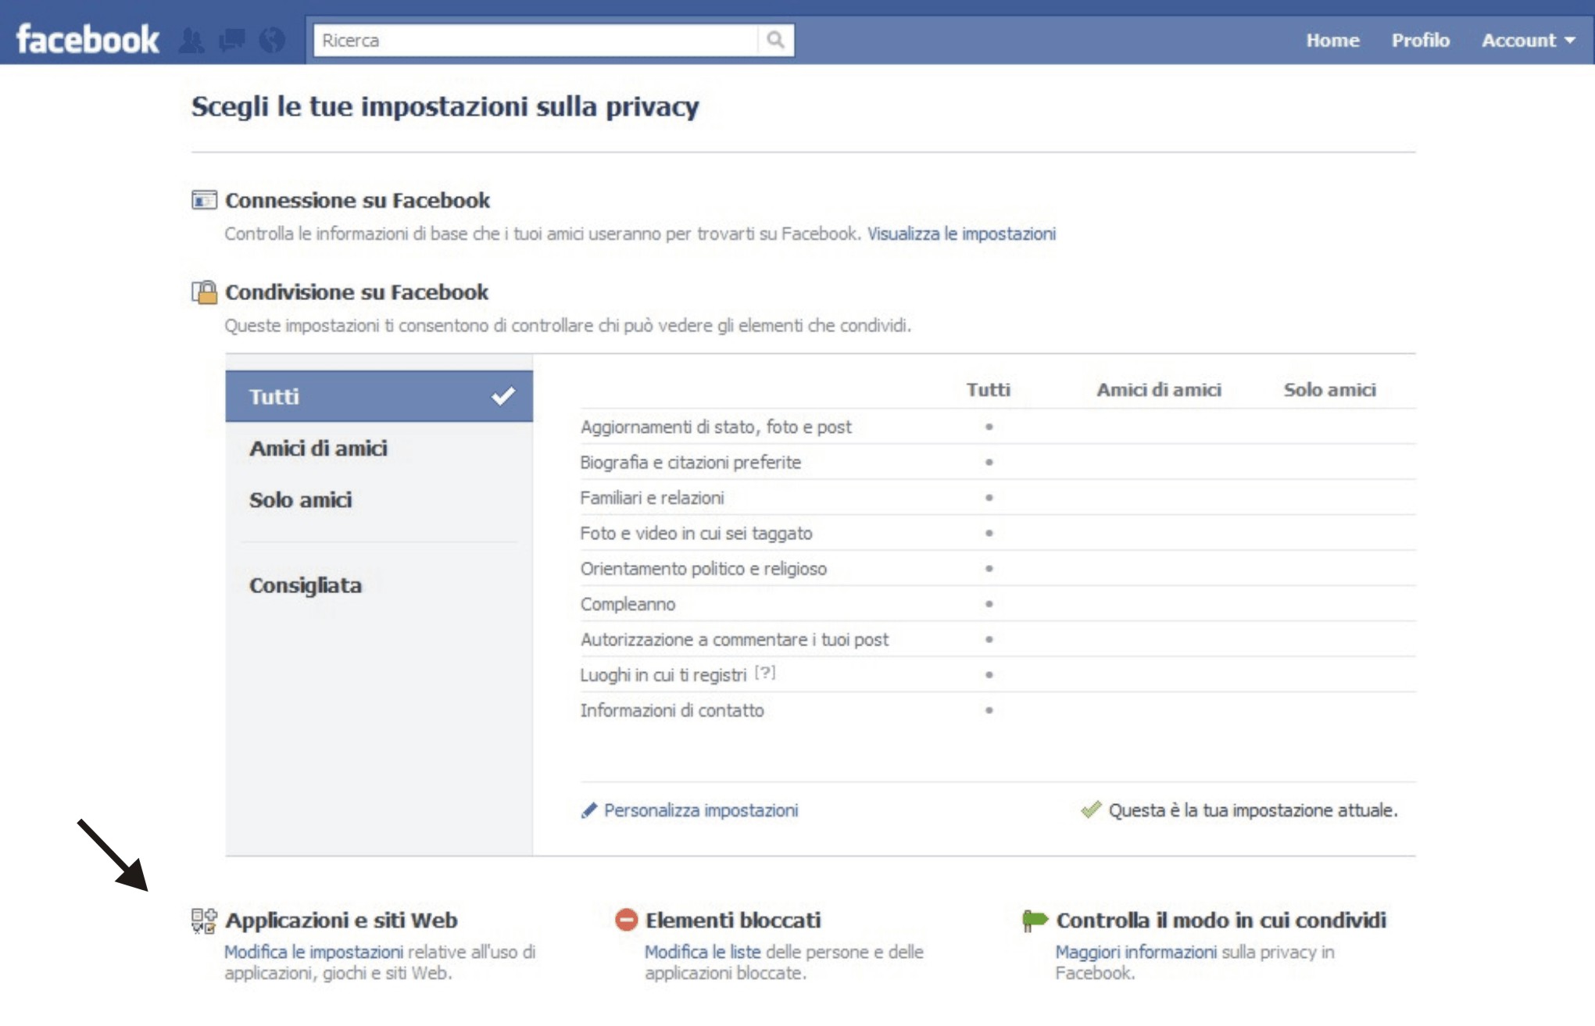Click the Connessione su Facebook heading
1595x1026 pixels.
[x=357, y=201]
